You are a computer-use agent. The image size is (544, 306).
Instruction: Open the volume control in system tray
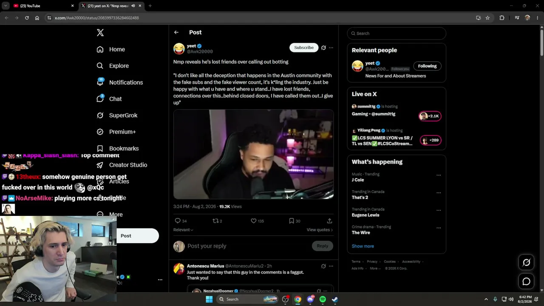point(511,299)
